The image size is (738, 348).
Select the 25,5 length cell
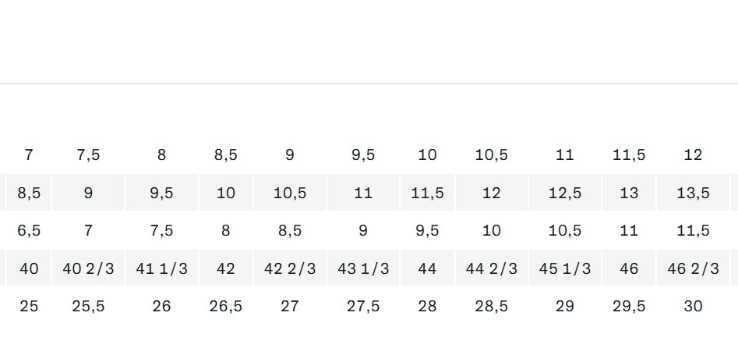click(88, 307)
